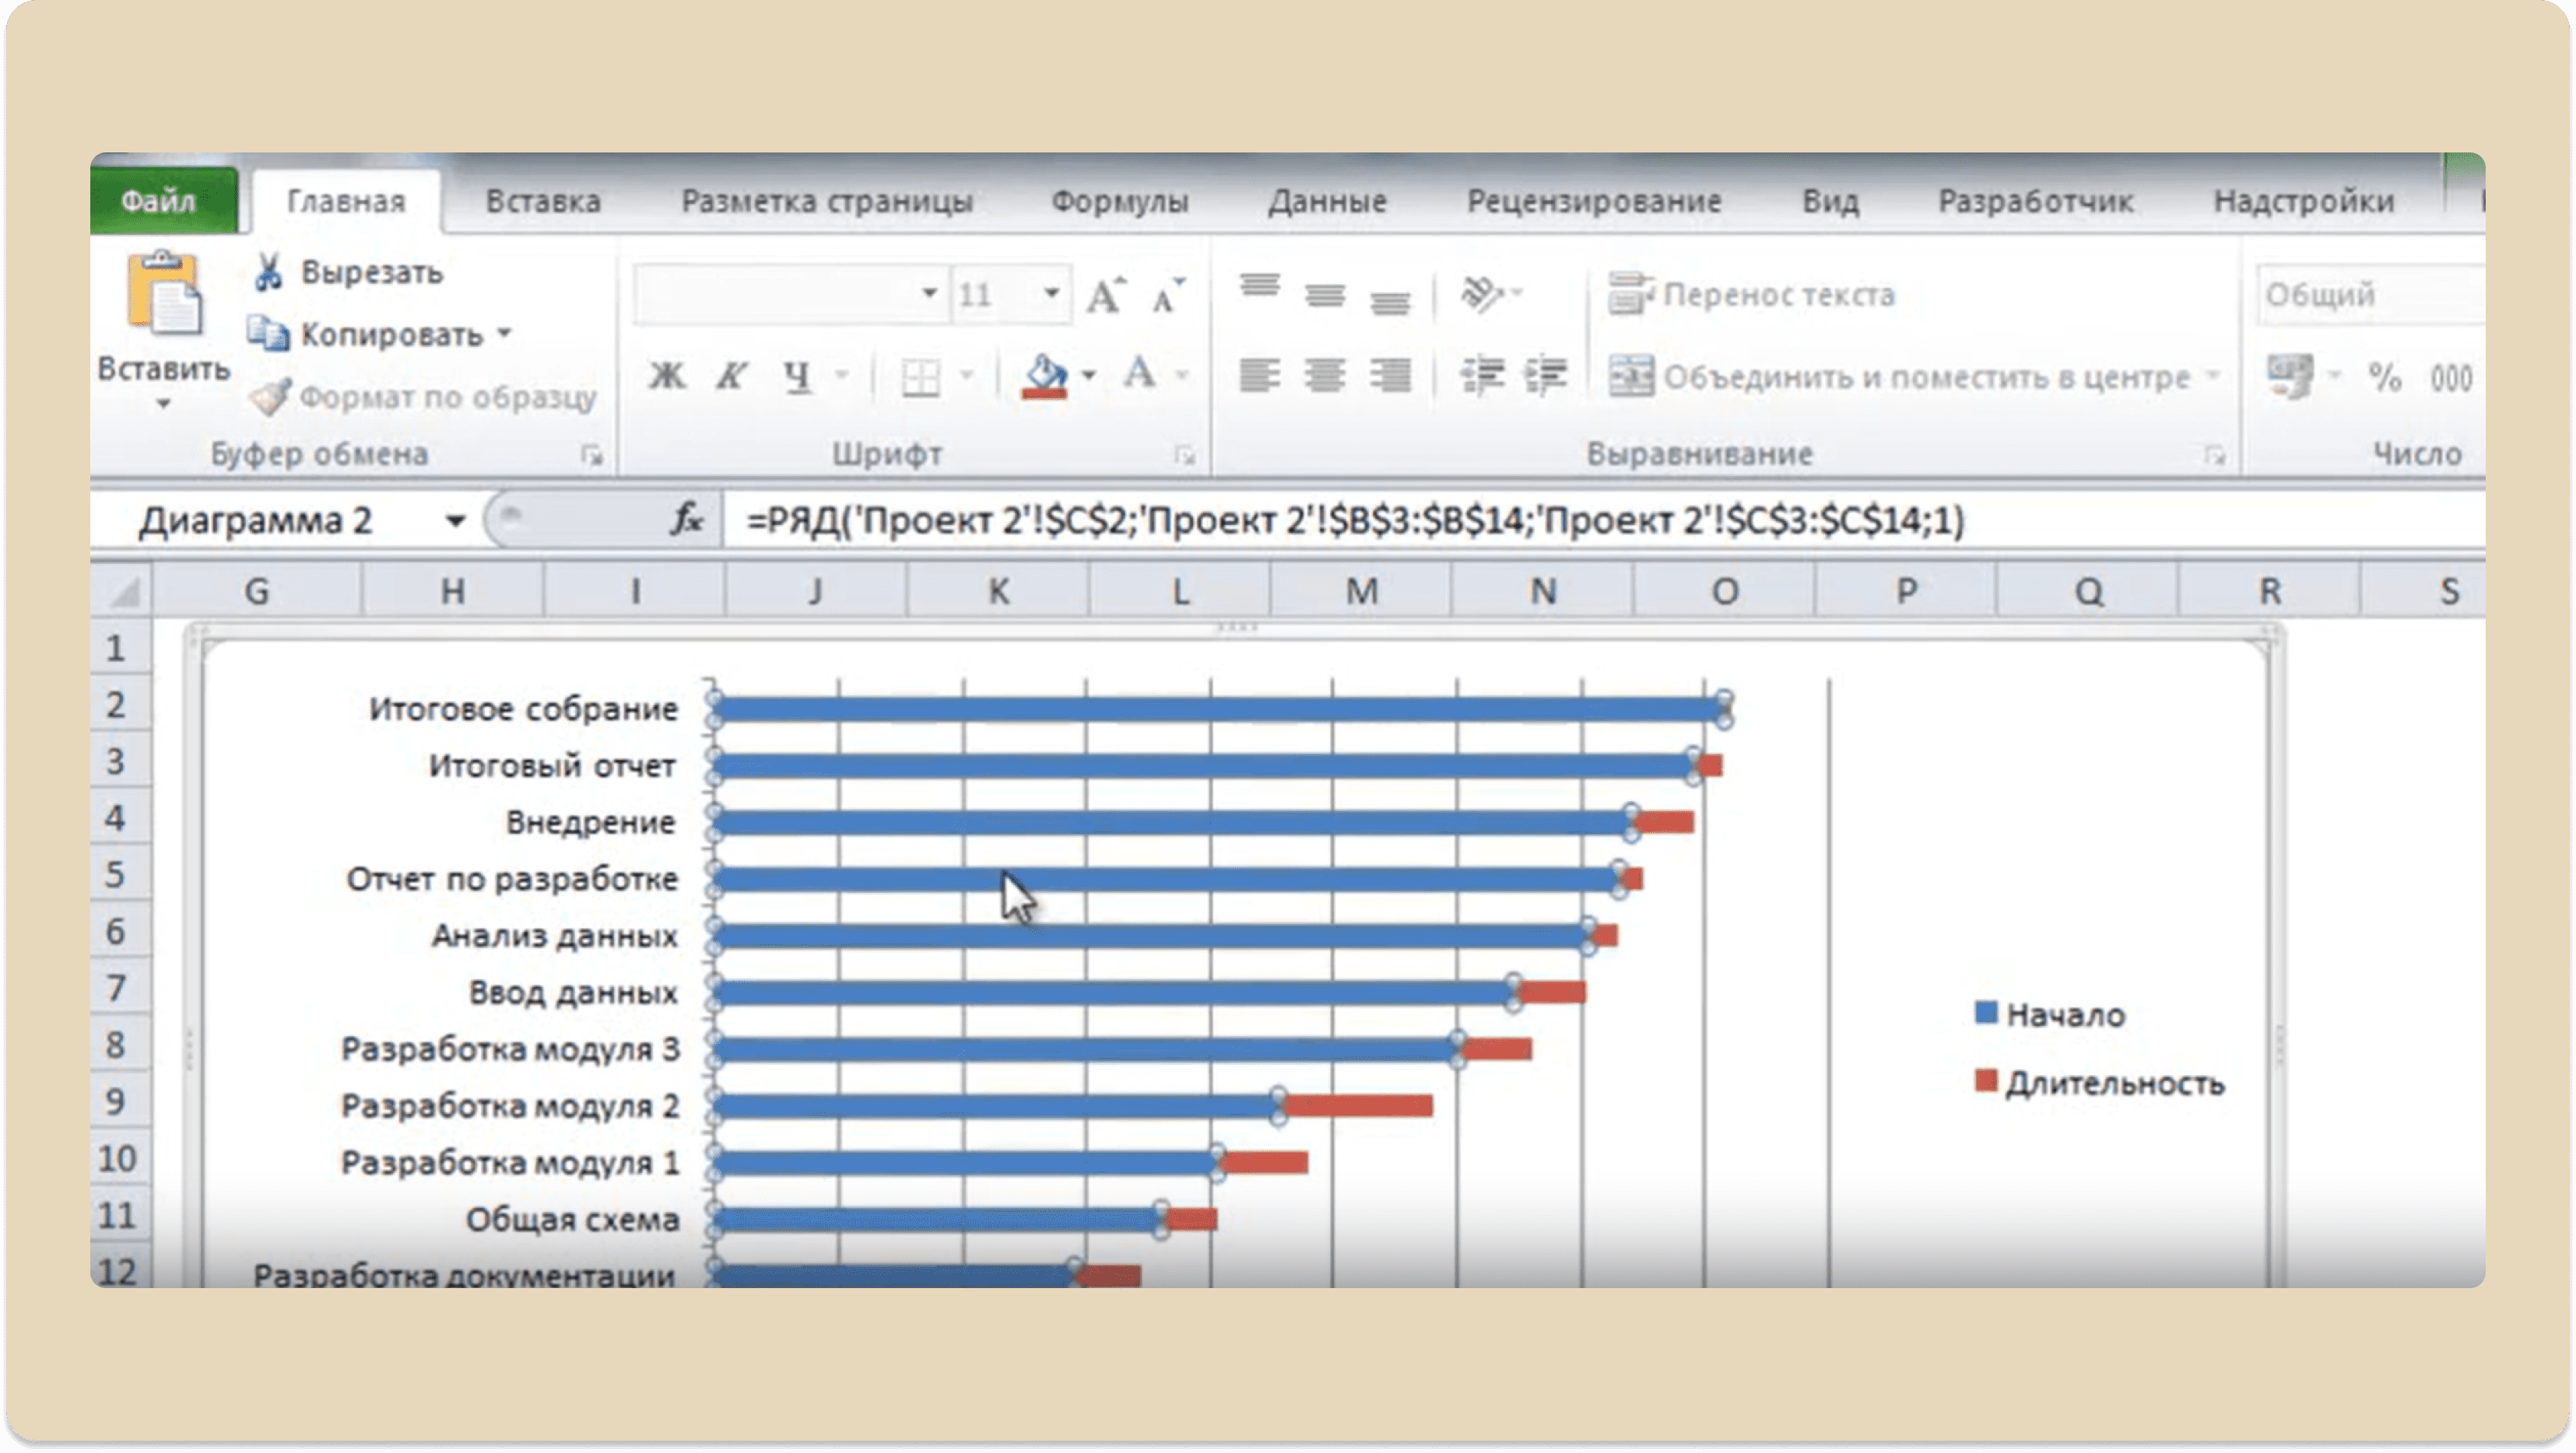Click the increase indent icon
The width and height of the screenshot is (2576, 1453).
click(1546, 376)
